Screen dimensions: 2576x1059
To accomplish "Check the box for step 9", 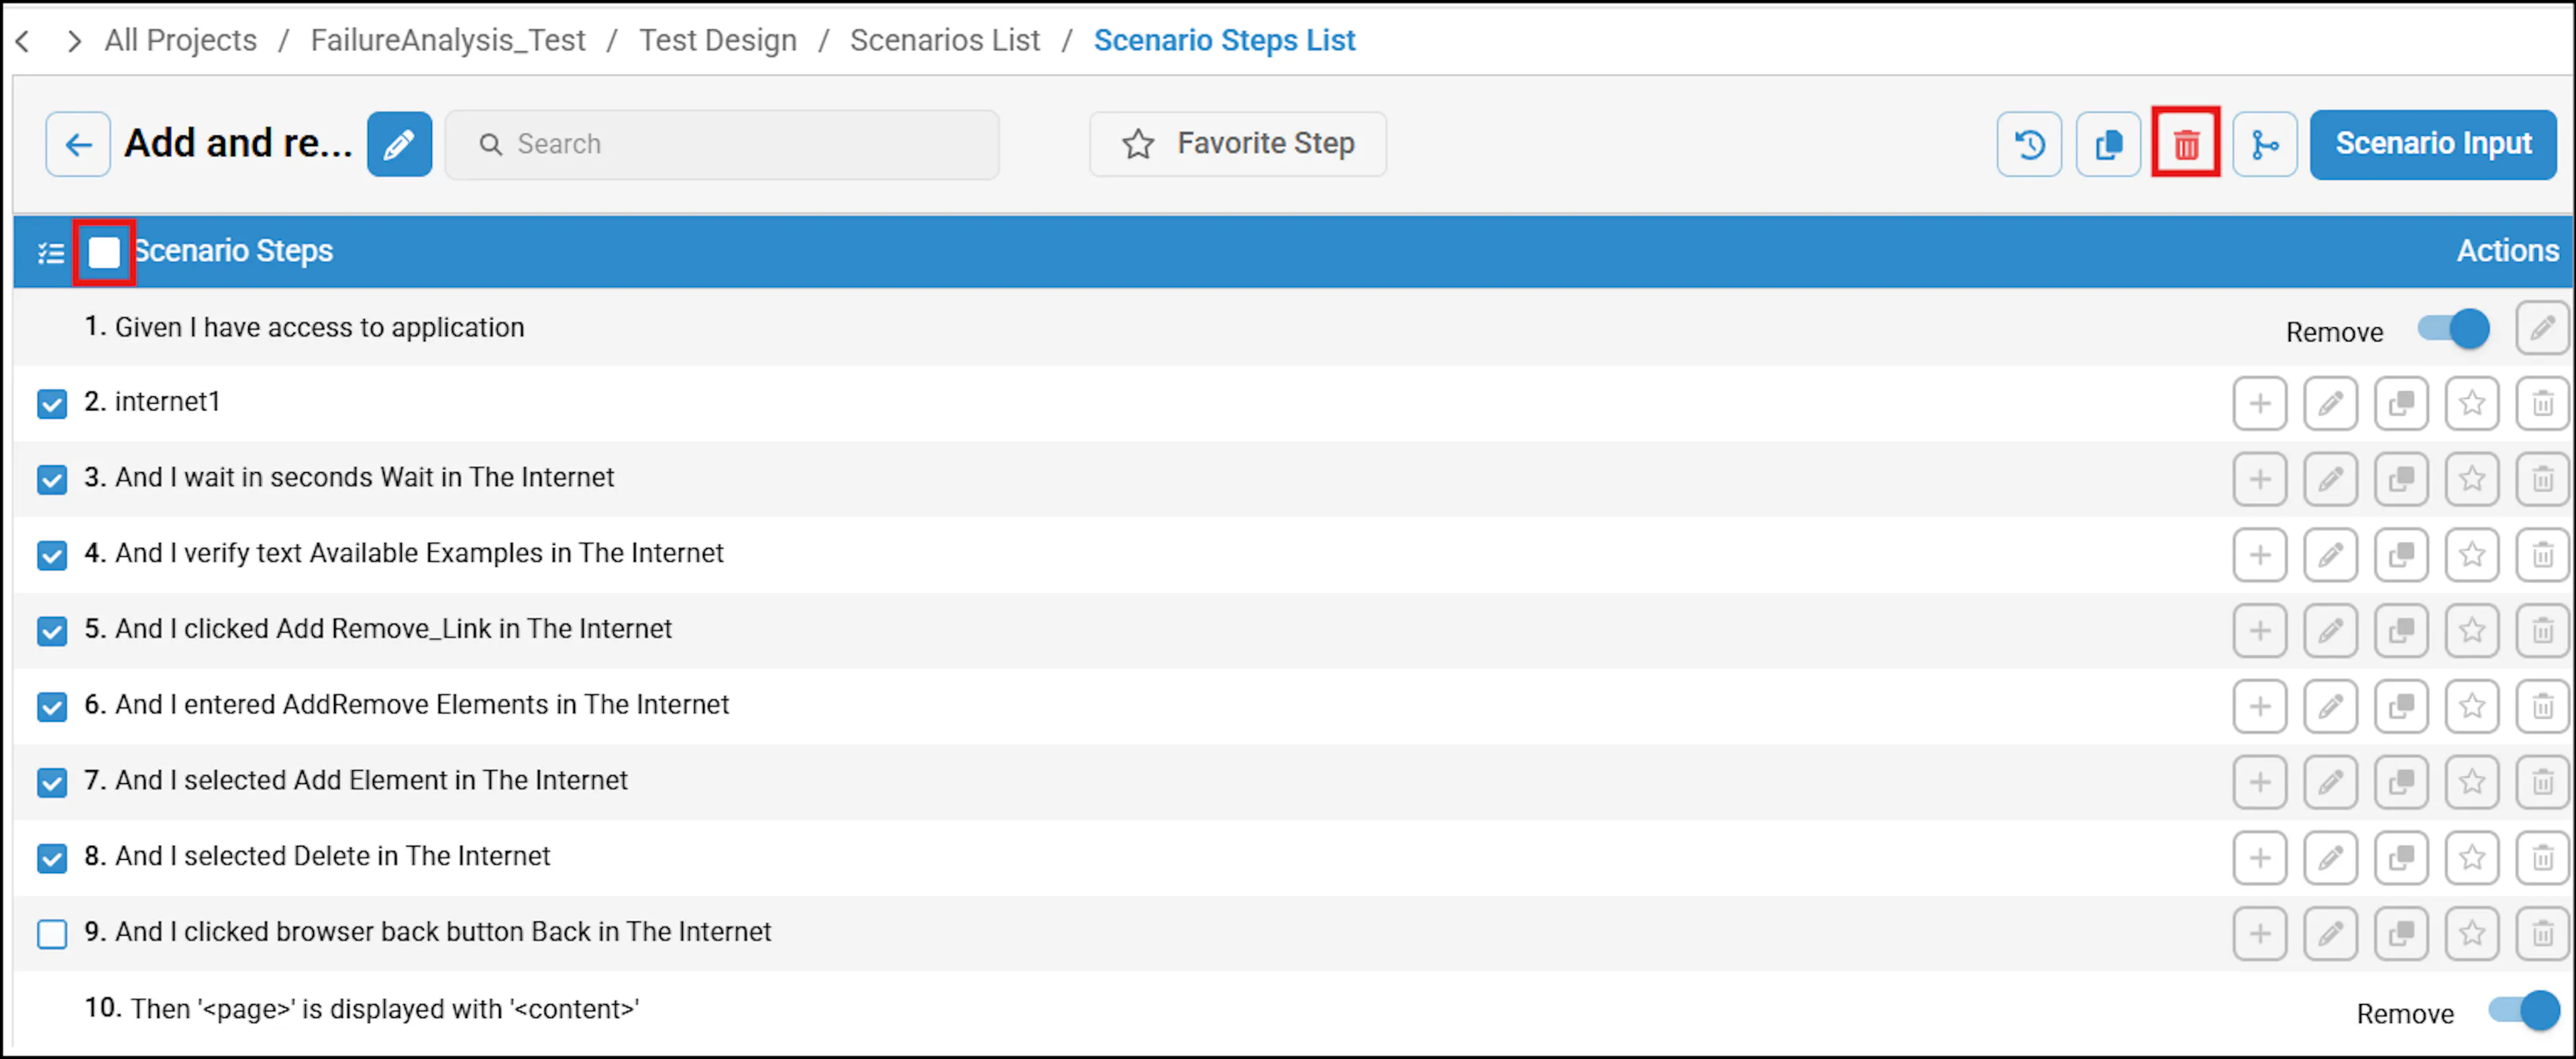I will pos(52,933).
